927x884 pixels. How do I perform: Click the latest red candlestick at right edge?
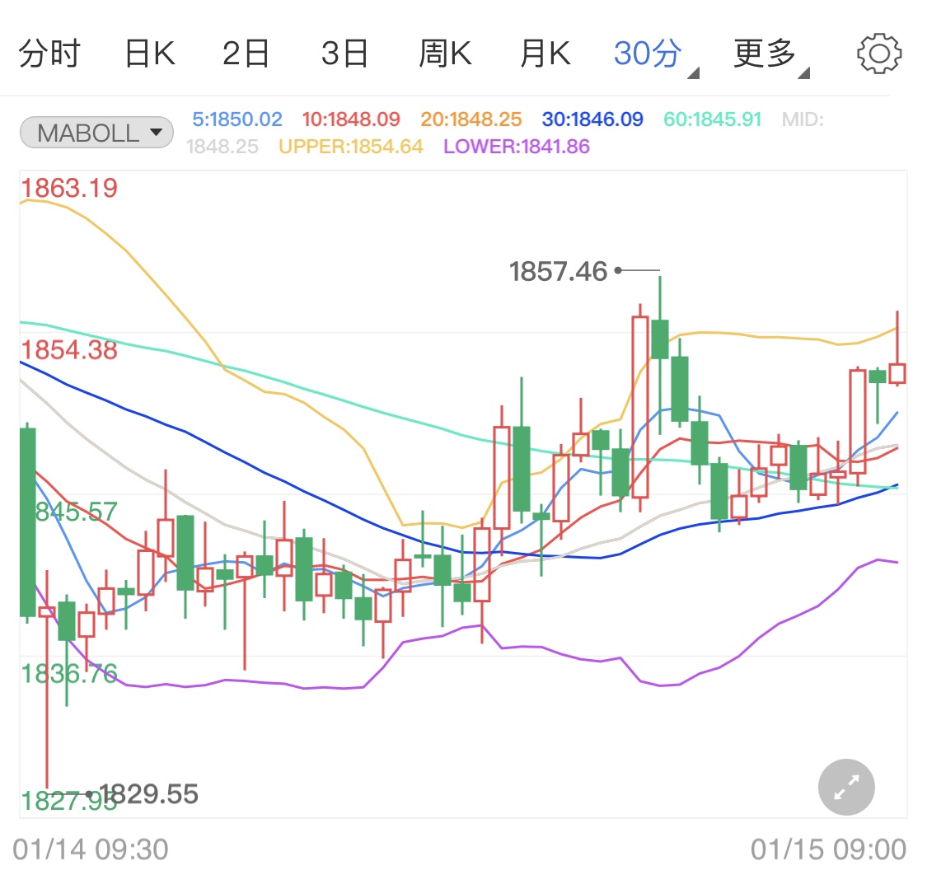click(897, 373)
